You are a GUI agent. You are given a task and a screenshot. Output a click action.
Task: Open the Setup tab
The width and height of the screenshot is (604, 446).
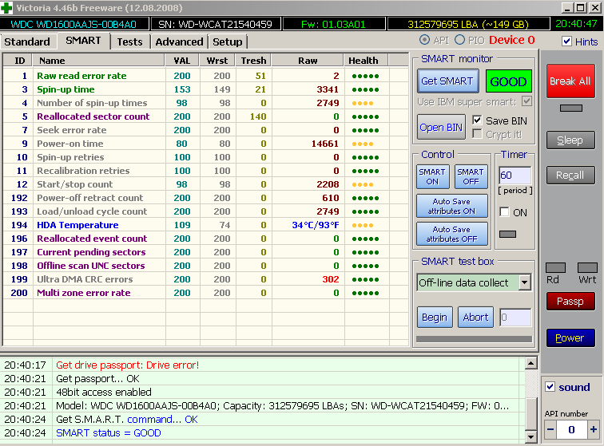tap(227, 41)
